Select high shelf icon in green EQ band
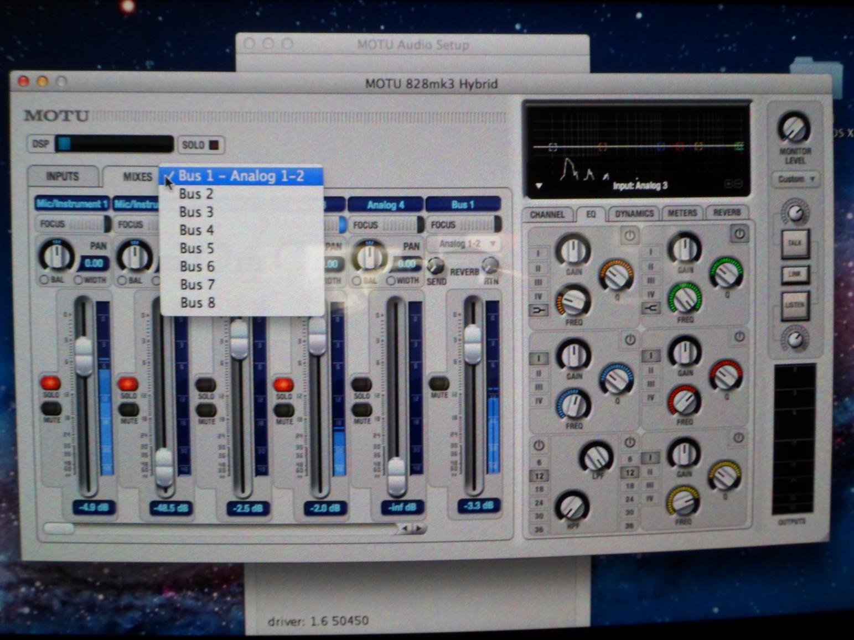Screen dimensions: 854x640 click(x=651, y=308)
